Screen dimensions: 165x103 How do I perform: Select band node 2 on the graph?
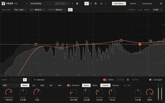61,48
